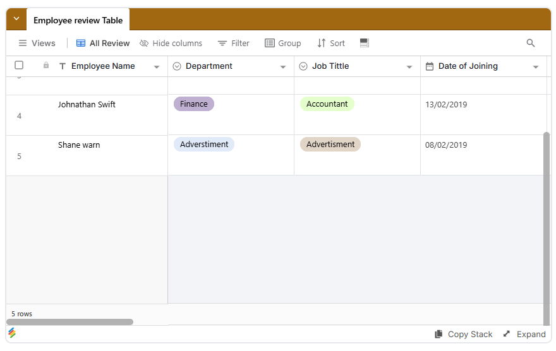Click the search magnifier icon
This screenshot has width=556, height=351.
pos(531,43)
